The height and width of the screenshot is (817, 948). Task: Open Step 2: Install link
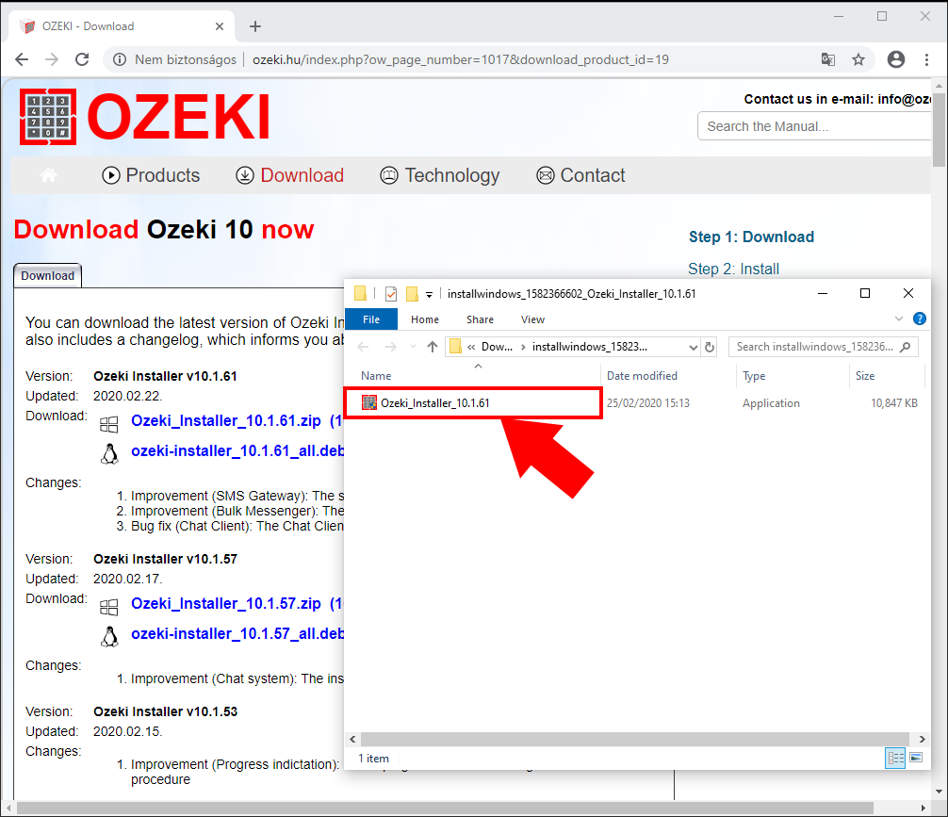click(733, 269)
